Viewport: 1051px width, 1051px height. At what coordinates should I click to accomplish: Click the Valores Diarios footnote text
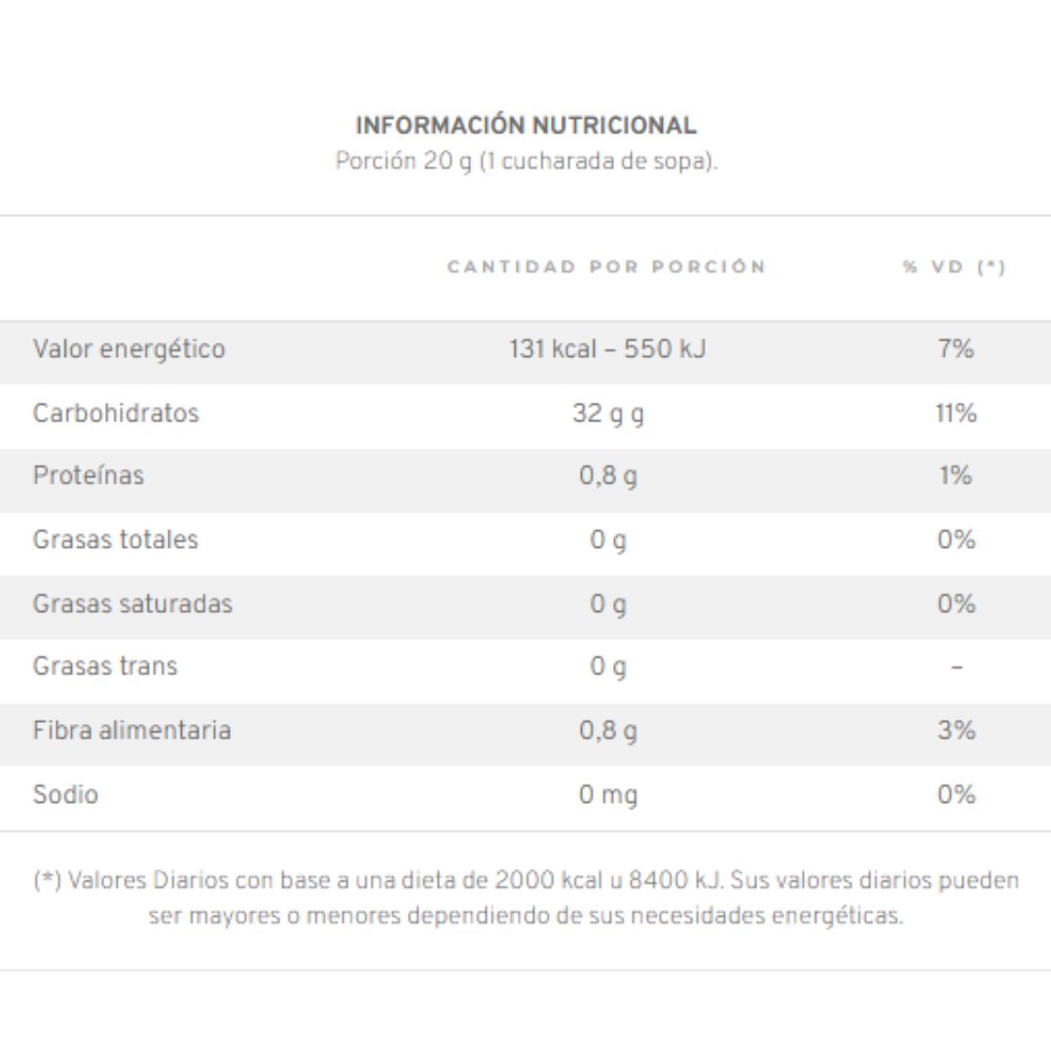point(526,897)
